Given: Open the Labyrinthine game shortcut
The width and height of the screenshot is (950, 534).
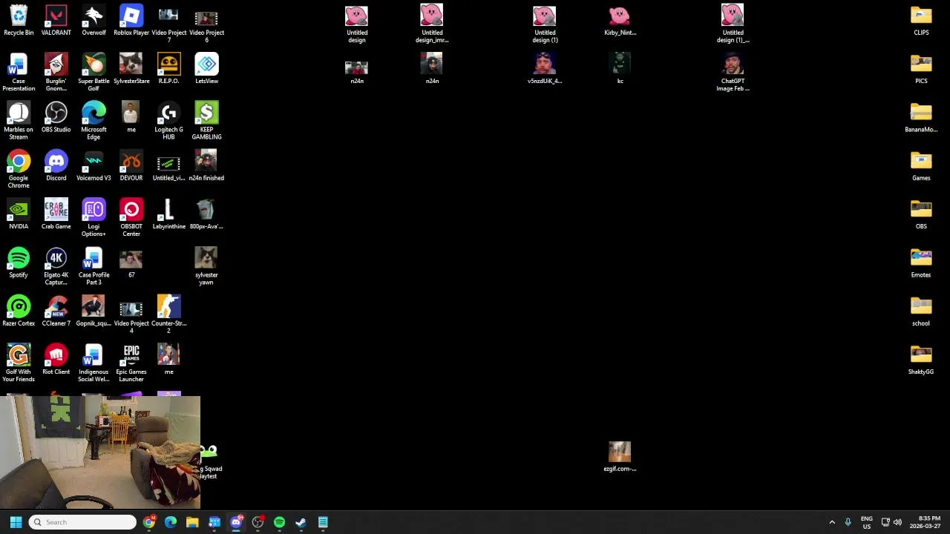Looking at the screenshot, I should coord(168,214).
